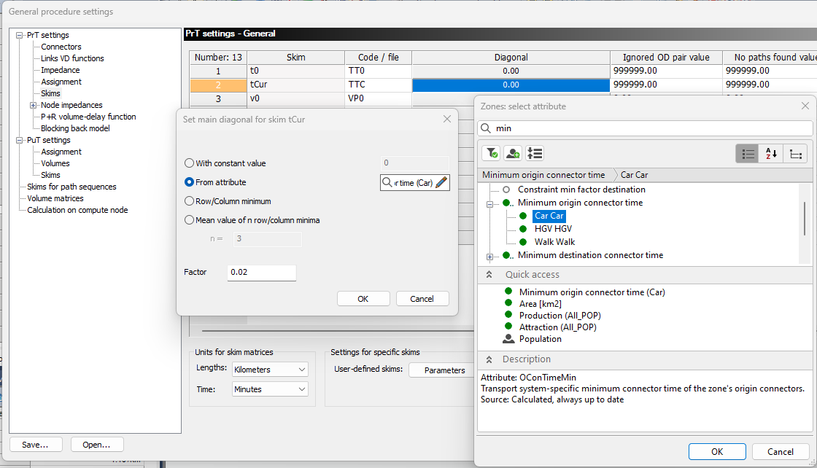Select Links VD functions tree item
The height and width of the screenshot is (468, 817).
(x=72, y=58)
